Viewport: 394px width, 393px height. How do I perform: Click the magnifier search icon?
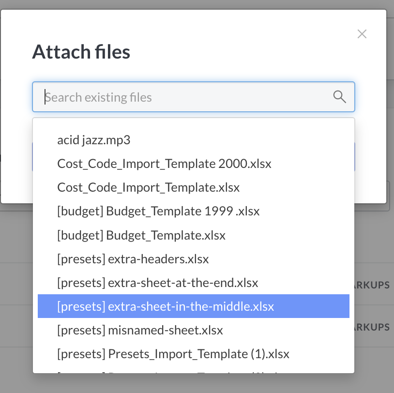(x=340, y=97)
